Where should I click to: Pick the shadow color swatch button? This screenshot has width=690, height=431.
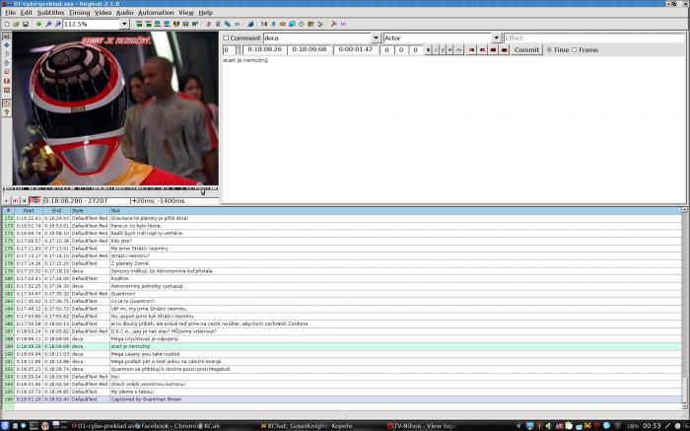click(x=505, y=50)
